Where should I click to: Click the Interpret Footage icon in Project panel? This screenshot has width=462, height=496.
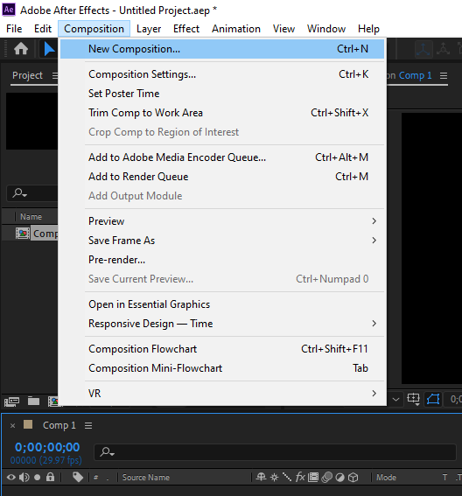pyautogui.click(x=11, y=402)
